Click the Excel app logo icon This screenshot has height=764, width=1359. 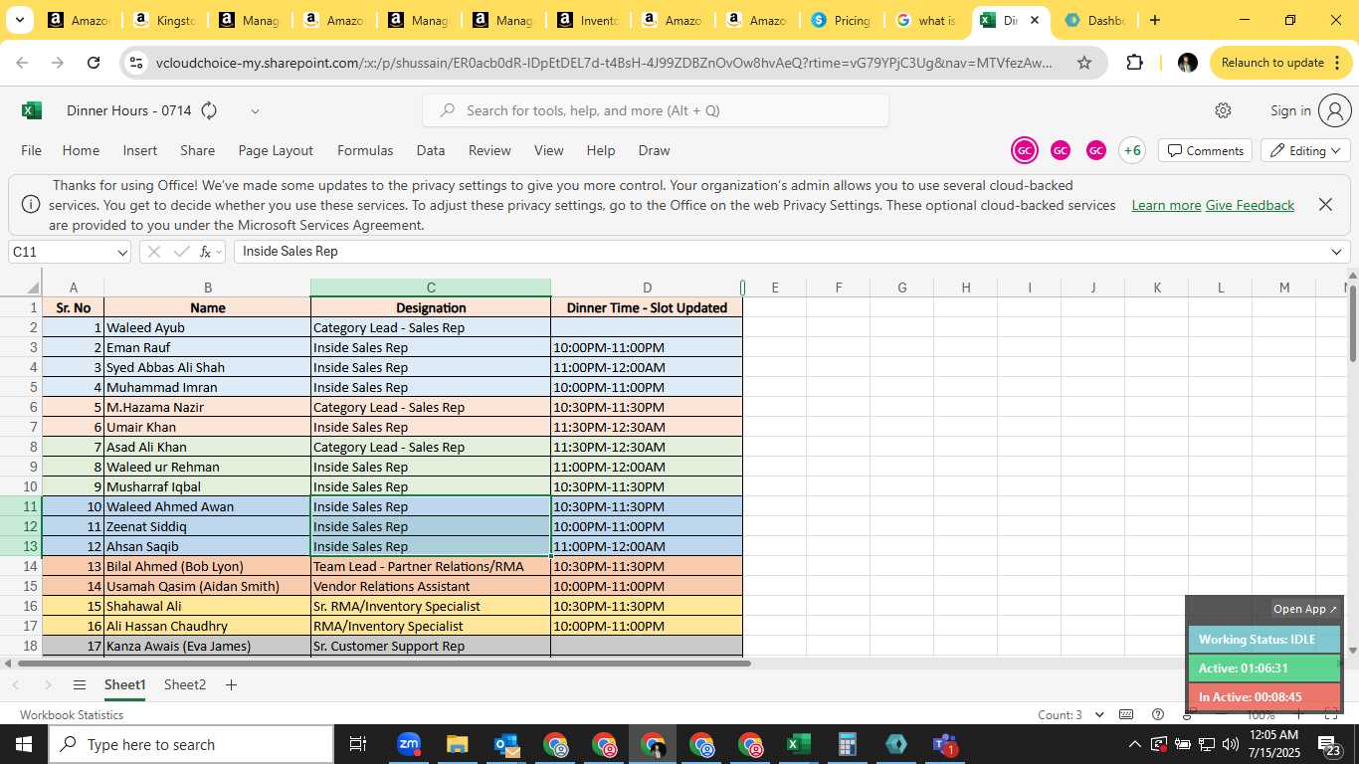pos(32,110)
